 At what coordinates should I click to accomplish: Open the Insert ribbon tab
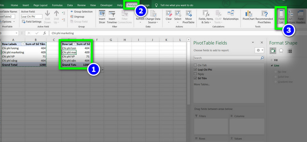tap(26, 5)
